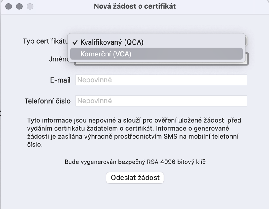This screenshot has width=269, height=209.
Task: Click the Jméno field label
Action: [58, 59]
